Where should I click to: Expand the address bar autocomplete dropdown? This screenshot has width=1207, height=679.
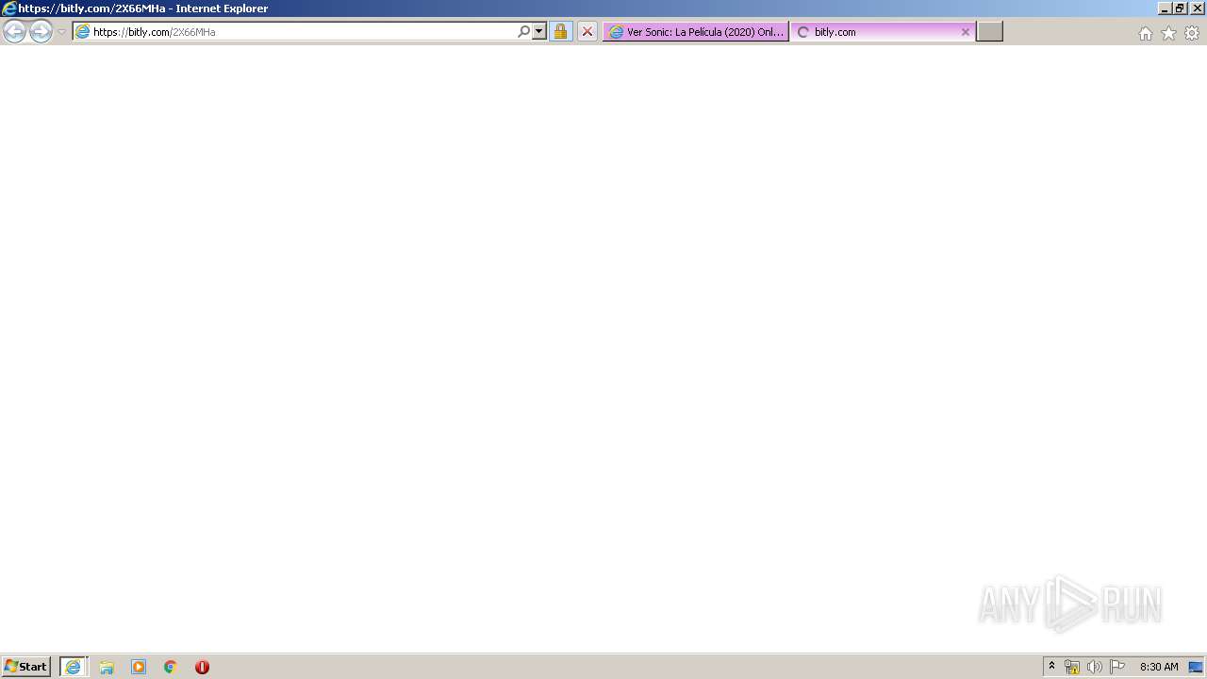point(539,31)
